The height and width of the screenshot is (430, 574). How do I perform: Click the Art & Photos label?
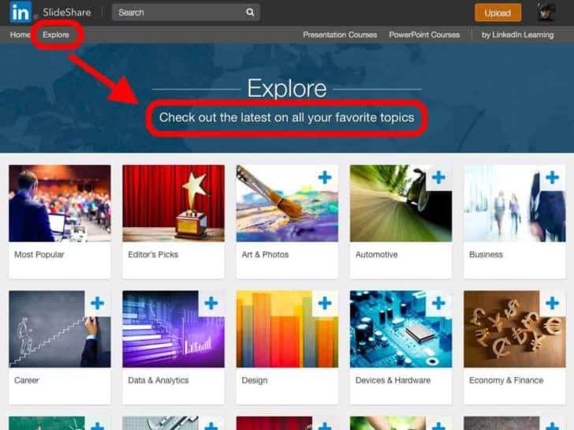[265, 255]
